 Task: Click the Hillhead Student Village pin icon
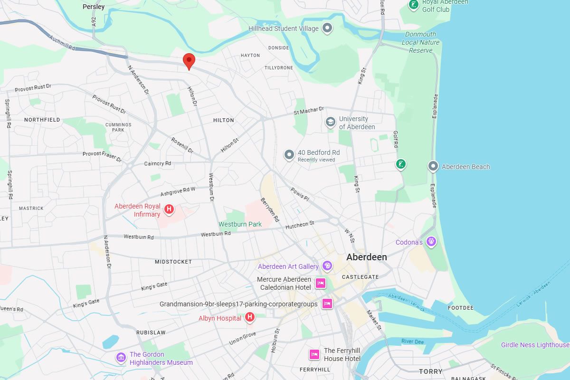pos(327,28)
